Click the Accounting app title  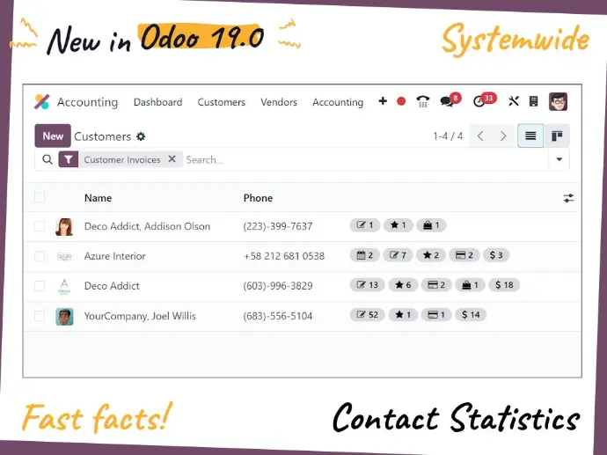[x=87, y=102]
